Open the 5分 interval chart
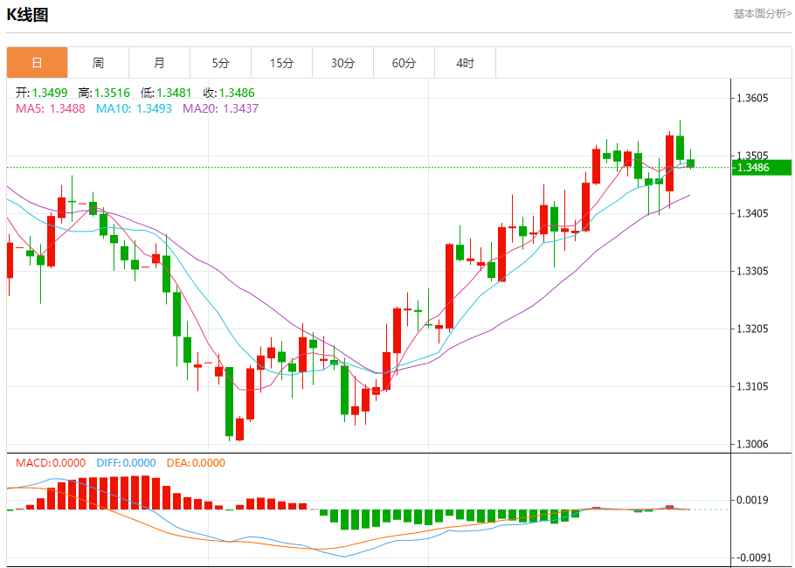Viewport: 795px width, 568px height. (220, 63)
